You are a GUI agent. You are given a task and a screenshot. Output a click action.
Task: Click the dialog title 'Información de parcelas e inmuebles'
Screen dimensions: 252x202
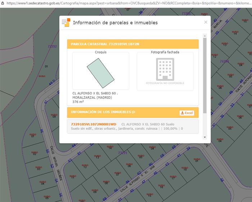115,23
